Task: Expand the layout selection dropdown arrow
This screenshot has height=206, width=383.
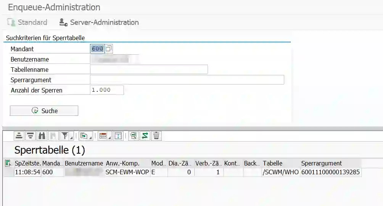Action: tap(109, 138)
